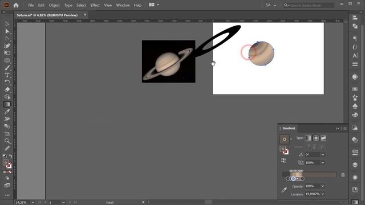This screenshot has width=365, height=205.
Task: Open the SA workspace switcher
Action: tap(271, 5)
